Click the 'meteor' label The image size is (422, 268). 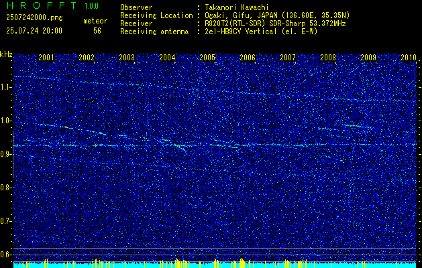pos(95,21)
